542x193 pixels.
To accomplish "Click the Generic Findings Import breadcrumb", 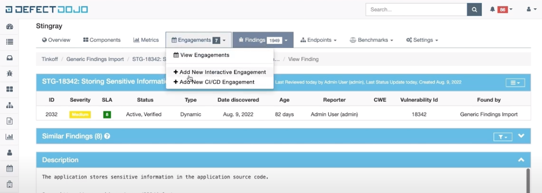I will tap(95, 59).
